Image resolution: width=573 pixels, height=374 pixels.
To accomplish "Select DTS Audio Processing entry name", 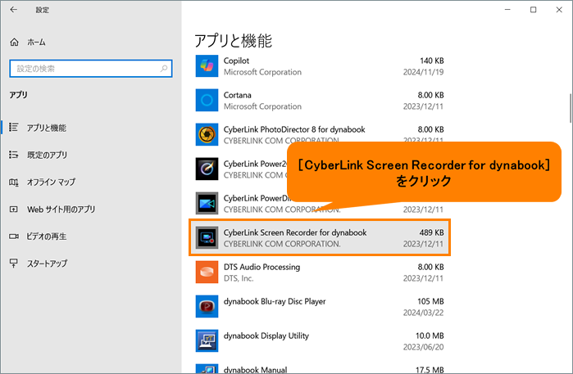I will click(261, 267).
